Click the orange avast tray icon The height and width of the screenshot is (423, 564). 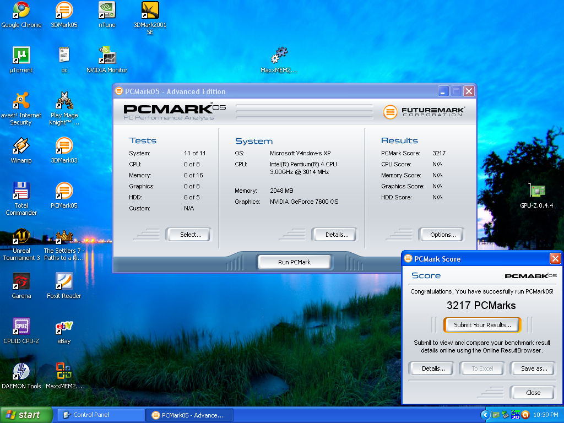(525, 415)
